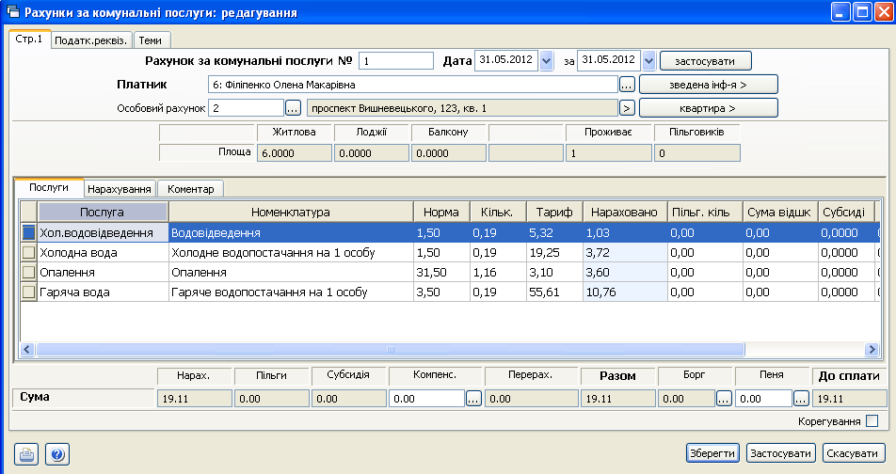This screenshot has height=474, width=896.
Task: Click the 'квартира >' button
Action: pyautogui.click(x=708, y=108)
